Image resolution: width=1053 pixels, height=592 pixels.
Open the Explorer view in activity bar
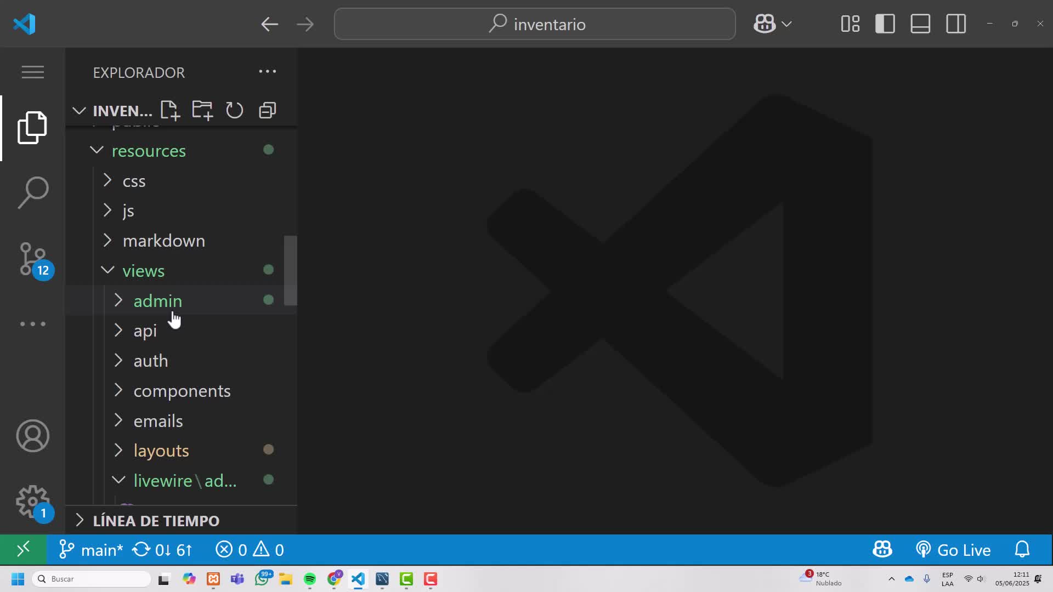tap(32, 128)
